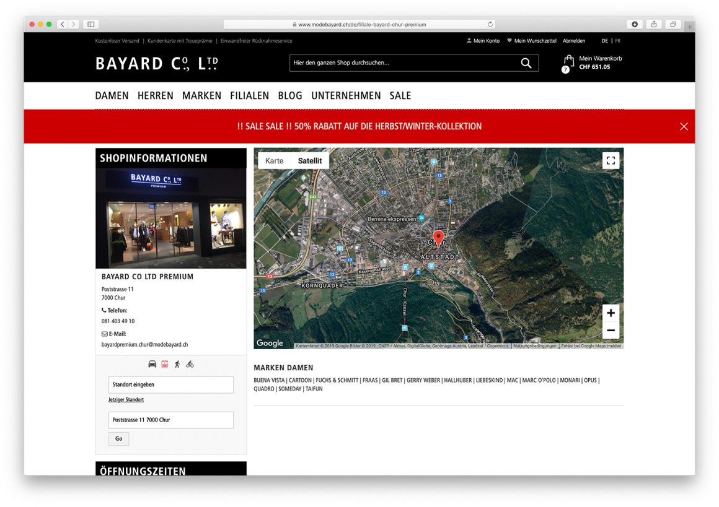The height and width of the screenshot is (507, 719).
Task: Open FUCHS & SCHMITT brand link
Action: [337, 380]
